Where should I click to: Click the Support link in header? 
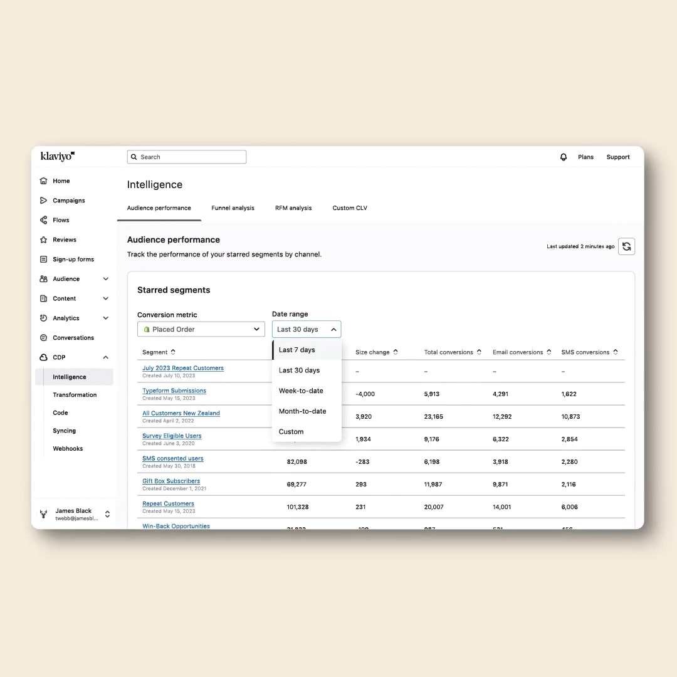617,157
